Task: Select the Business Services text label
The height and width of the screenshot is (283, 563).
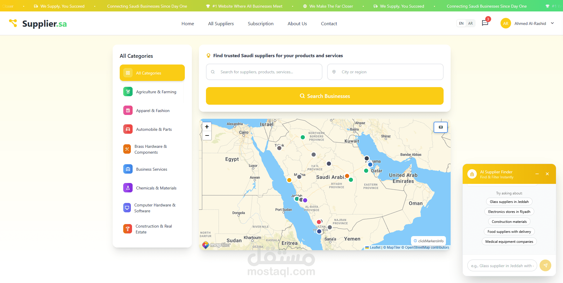Action: click(x=152, y=169)
